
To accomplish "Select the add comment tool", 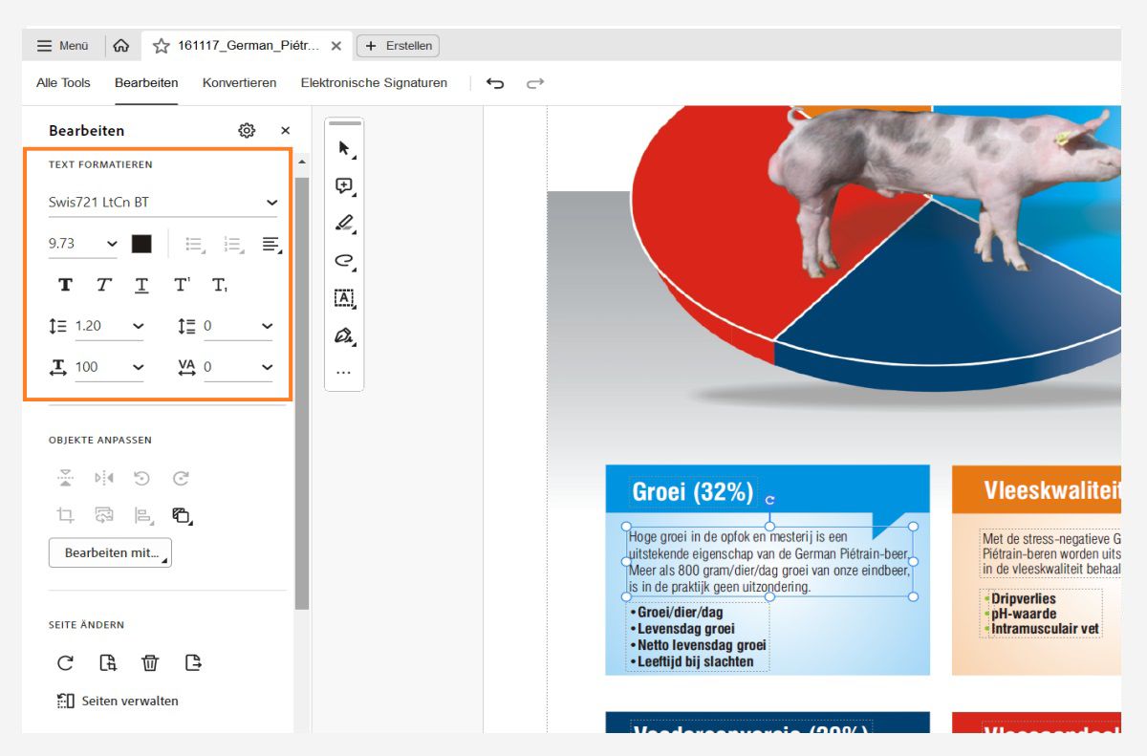I will tap(344, 186).
